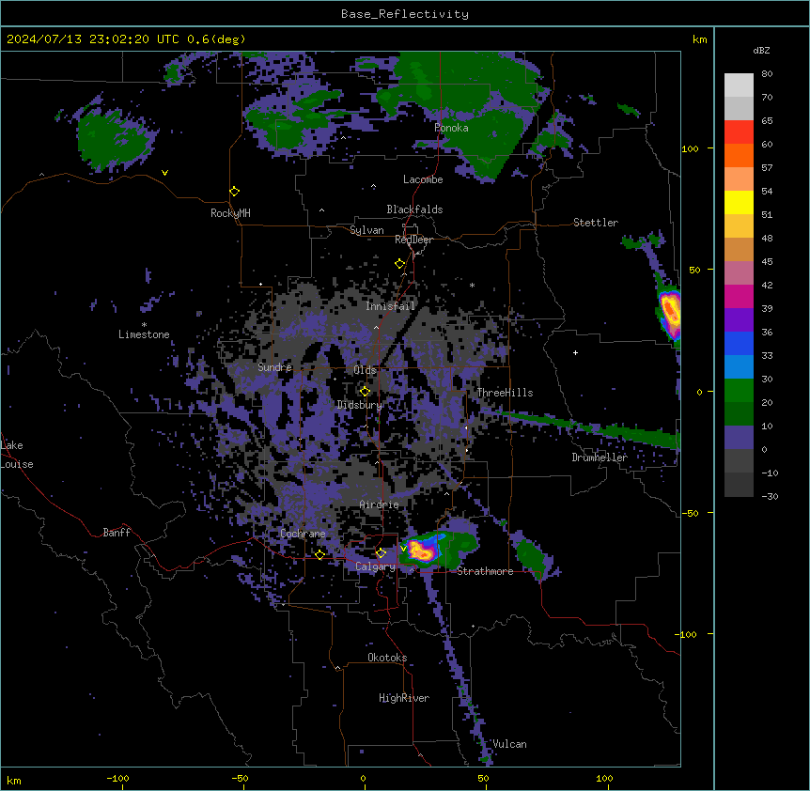Click the 80 value on the dBZ scale
Viewport: 810px width, 791px height.
pyautogui.click(x=767, y=74)
